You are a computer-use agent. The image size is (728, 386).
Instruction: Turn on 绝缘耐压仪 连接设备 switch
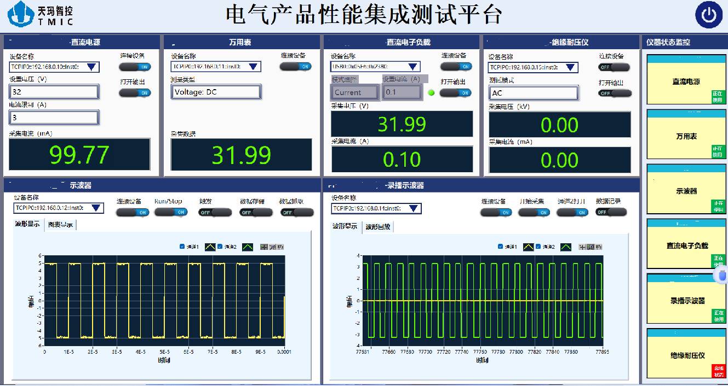614,67
